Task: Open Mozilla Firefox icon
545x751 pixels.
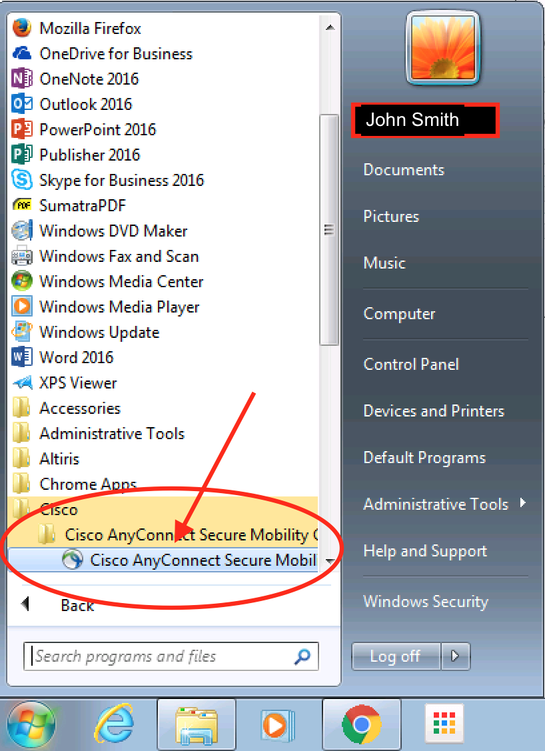Action: coord(21,28)
